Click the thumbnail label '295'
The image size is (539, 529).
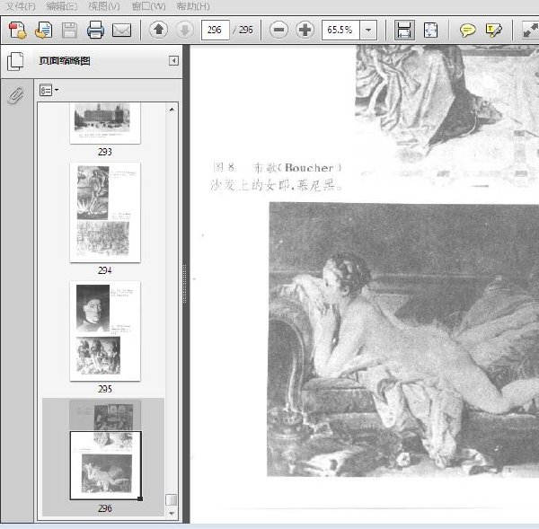[105, 390]
